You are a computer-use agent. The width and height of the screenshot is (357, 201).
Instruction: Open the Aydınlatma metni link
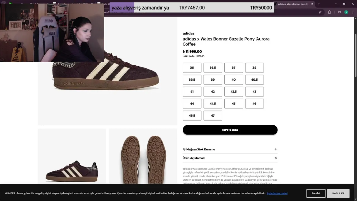pyautogui.click(x=277, y=193)
